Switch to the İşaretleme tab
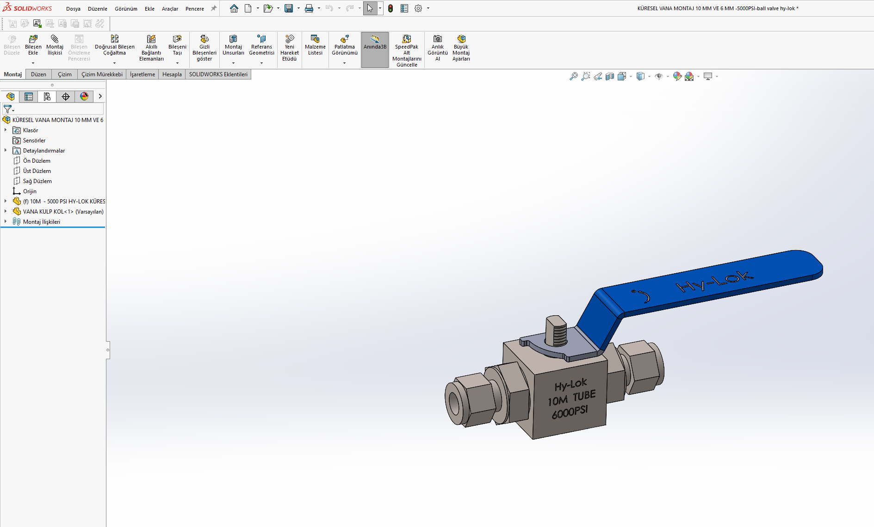 pyautogui.click(x=143, y=74)
